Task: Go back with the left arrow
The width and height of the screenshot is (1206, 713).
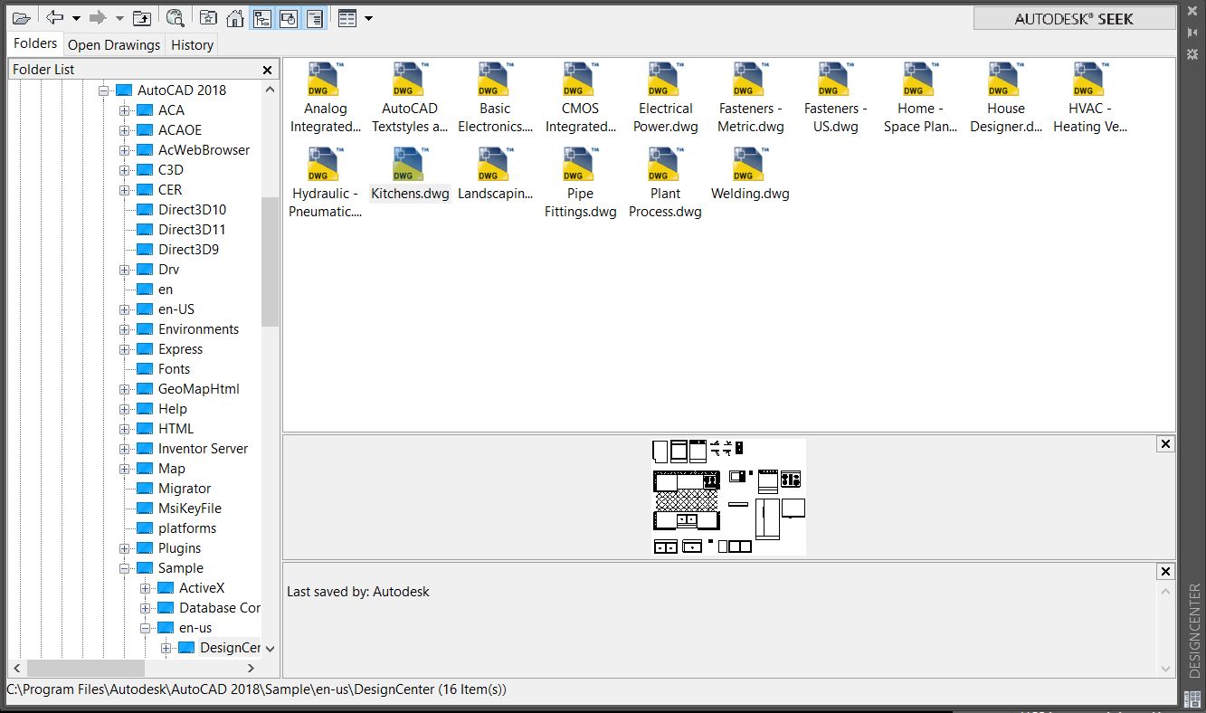Action: tap(54, 18)
